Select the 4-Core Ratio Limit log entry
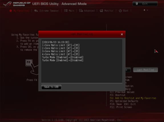 click(x=61, y=54)
